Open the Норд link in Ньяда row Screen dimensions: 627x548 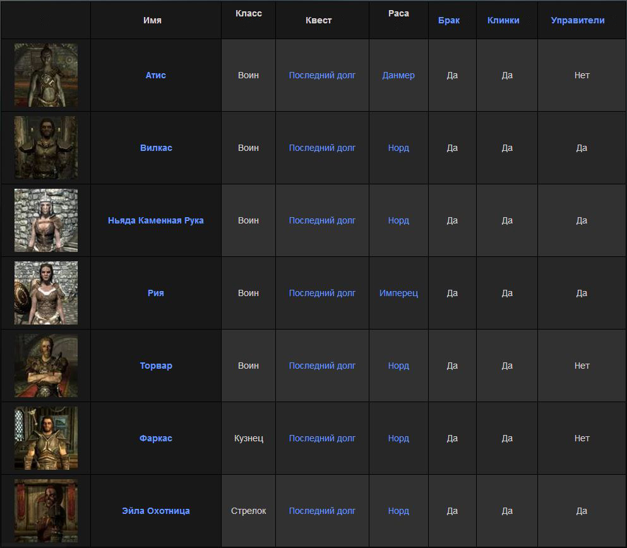(x=398, y=220)
